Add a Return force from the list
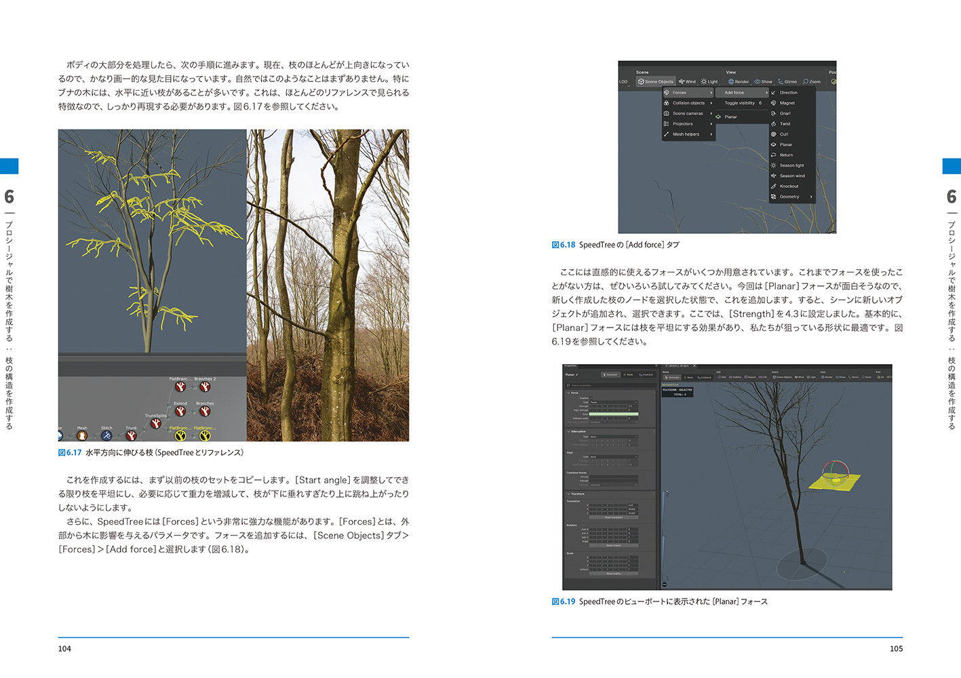Screen dimensions: 961x678 click(x=792, y=155)
